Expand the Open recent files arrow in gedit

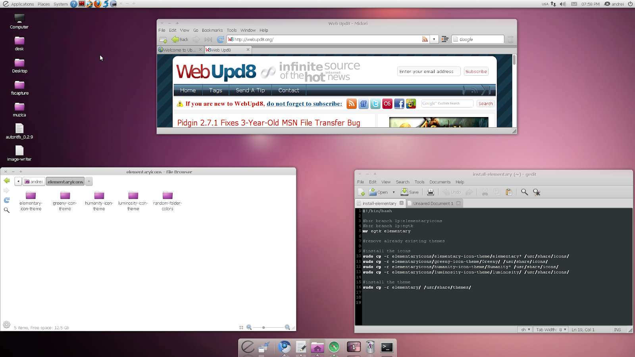394,192
